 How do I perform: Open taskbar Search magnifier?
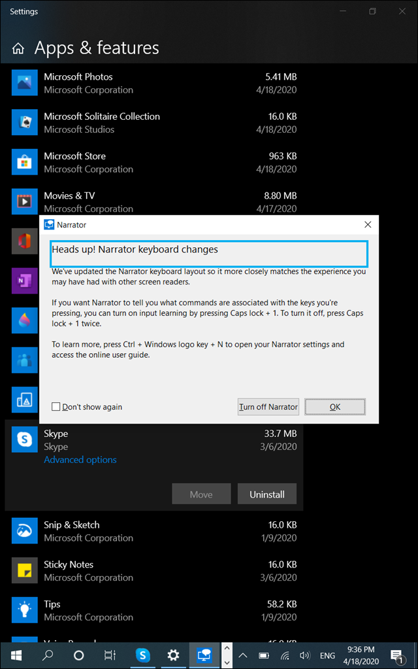[48, 655]
